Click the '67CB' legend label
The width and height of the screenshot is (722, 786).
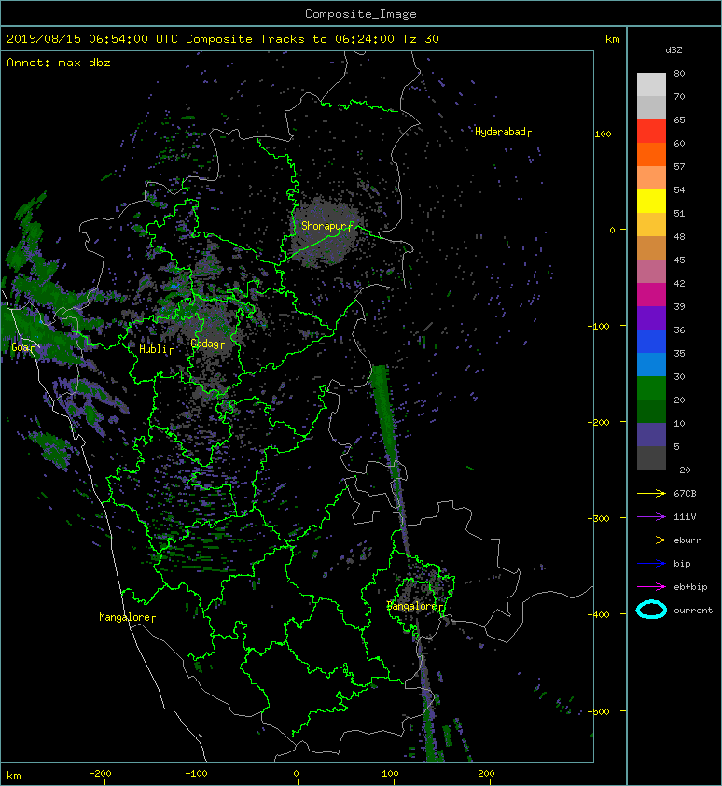[x=685, y=494]
